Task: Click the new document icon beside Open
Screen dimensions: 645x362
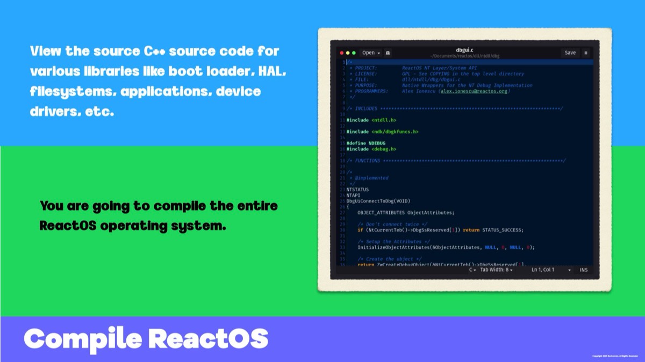Action: (x=388, y=53)
